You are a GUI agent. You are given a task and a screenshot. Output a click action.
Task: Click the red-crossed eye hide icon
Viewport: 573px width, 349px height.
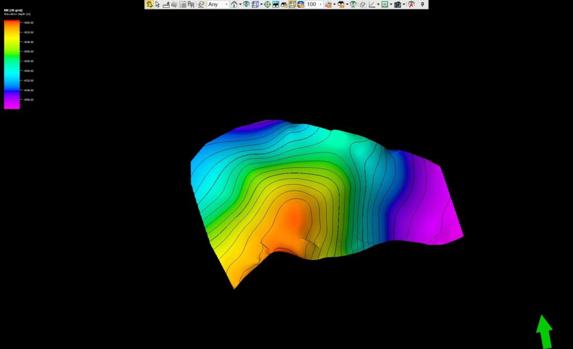click(411, 4)
